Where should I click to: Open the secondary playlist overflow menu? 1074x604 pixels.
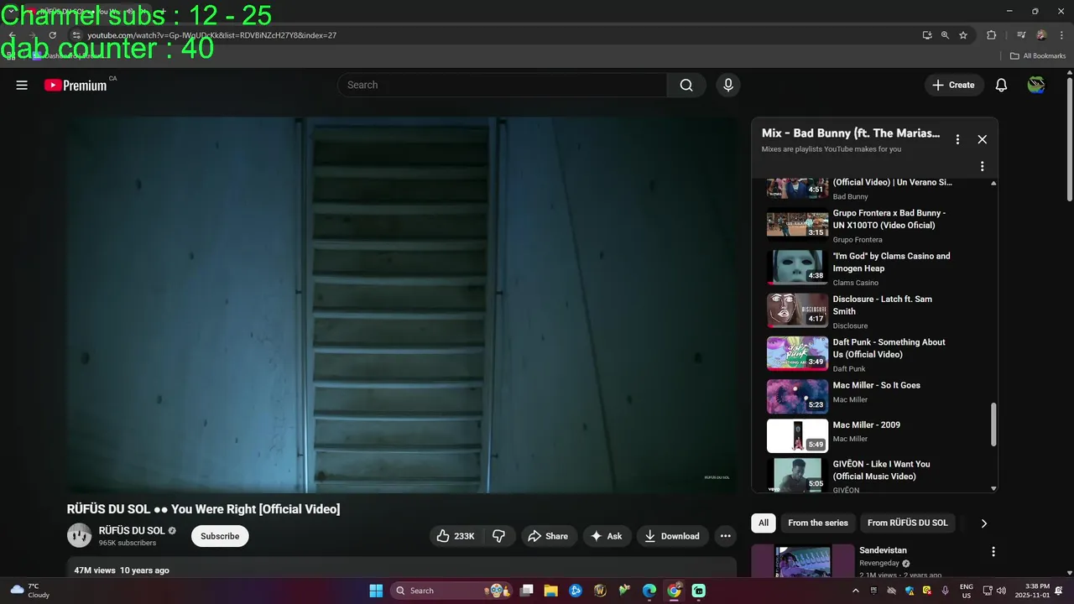click(x=982, y=166)
